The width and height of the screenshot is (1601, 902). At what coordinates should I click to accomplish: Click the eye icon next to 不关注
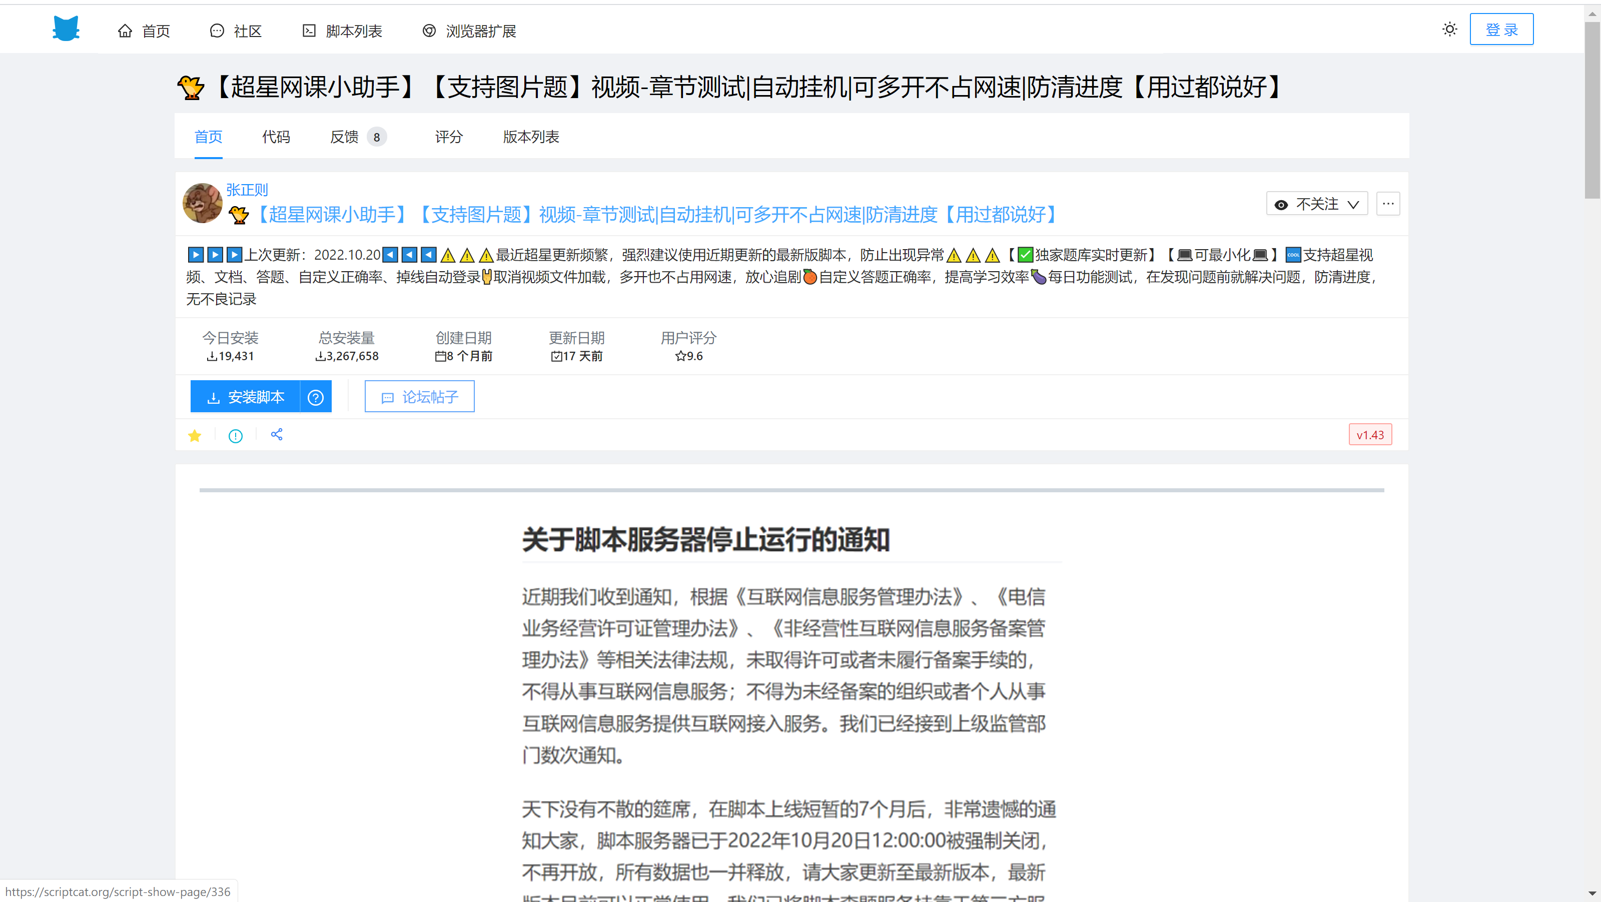[1280, 204]
